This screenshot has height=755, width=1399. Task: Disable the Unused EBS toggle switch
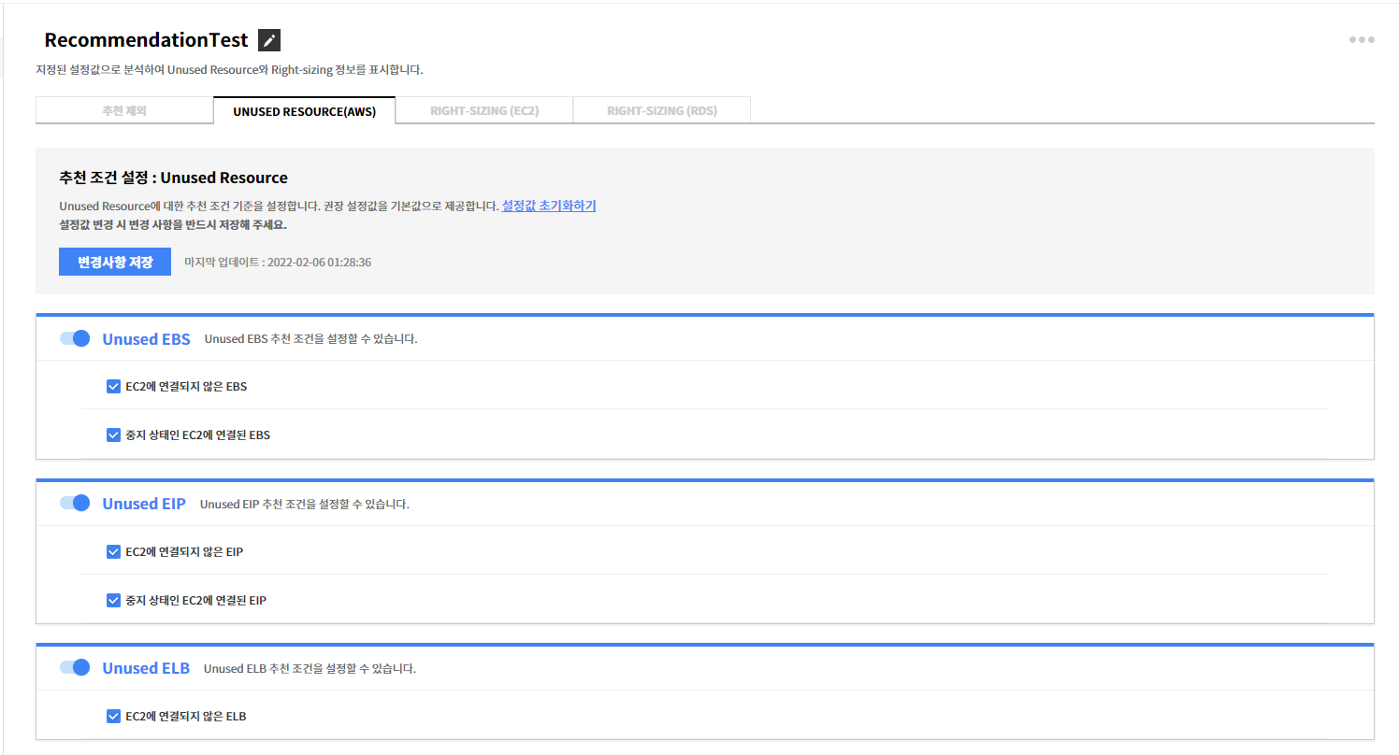(x=75, y=338)
